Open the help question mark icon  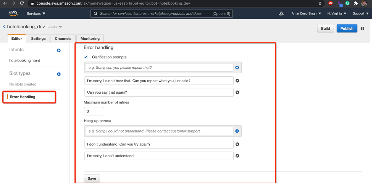[x=362, y=29]
